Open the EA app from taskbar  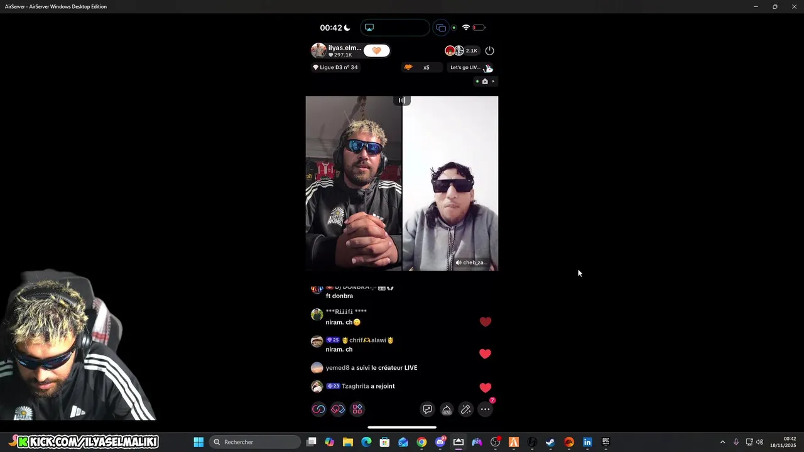(569, 442)
